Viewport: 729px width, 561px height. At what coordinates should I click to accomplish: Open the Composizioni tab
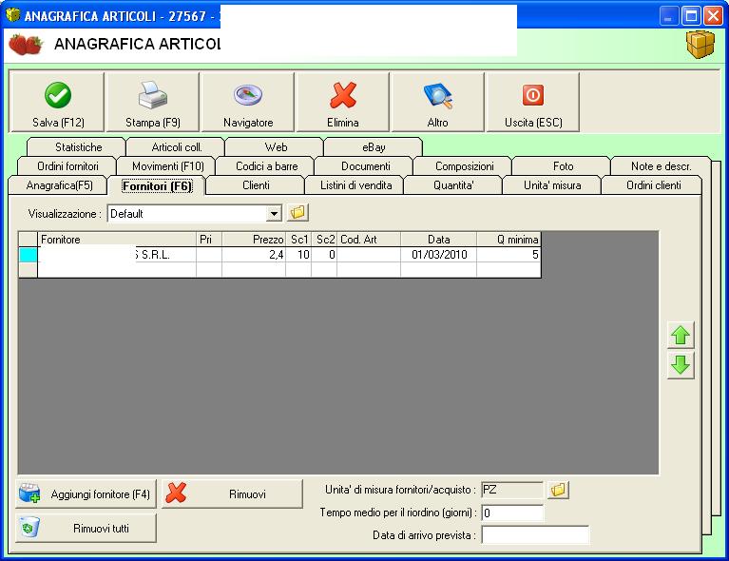point(465,166)
